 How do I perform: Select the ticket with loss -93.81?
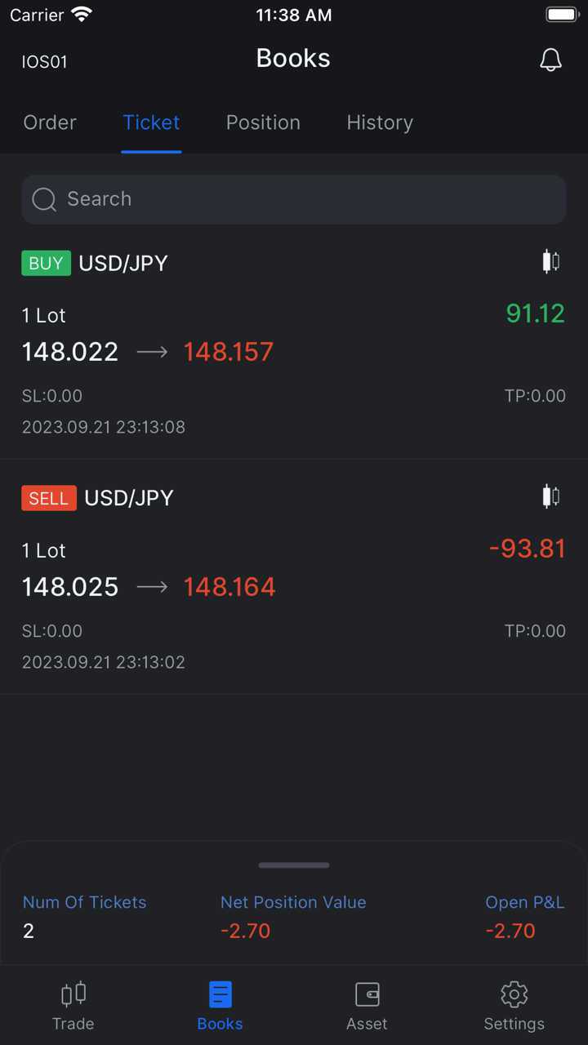coord(294,586)
